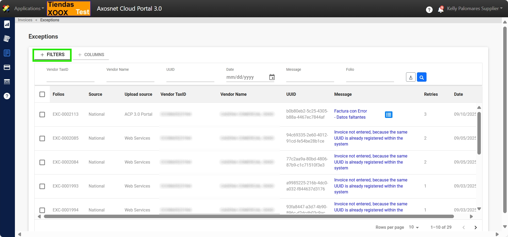Viewport: 508px width, 237px height.
Task: Select the checkbox for row EXC-0002085
Action: [42, 138]
